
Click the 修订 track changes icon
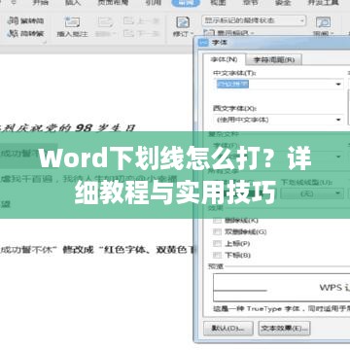point(183,22)
